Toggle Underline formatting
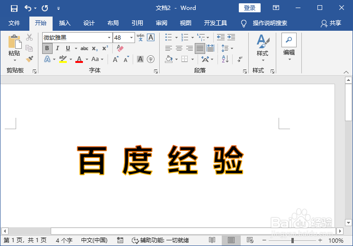The height and width of the screenshot is (246, 353). click(68, 48)
